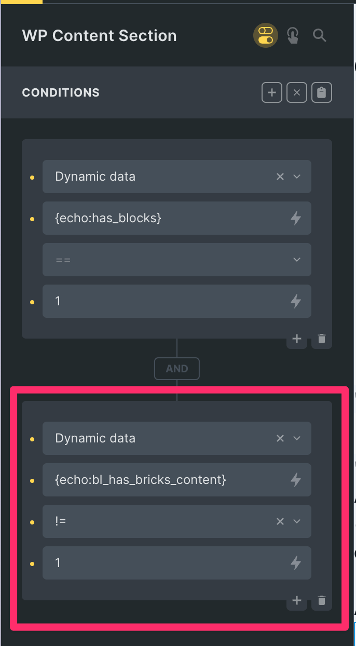Image resolution: width=356 pixels, height=646 pixels.
Task: Open the Conditions toggle icon in header
Action: pos(266,35)
